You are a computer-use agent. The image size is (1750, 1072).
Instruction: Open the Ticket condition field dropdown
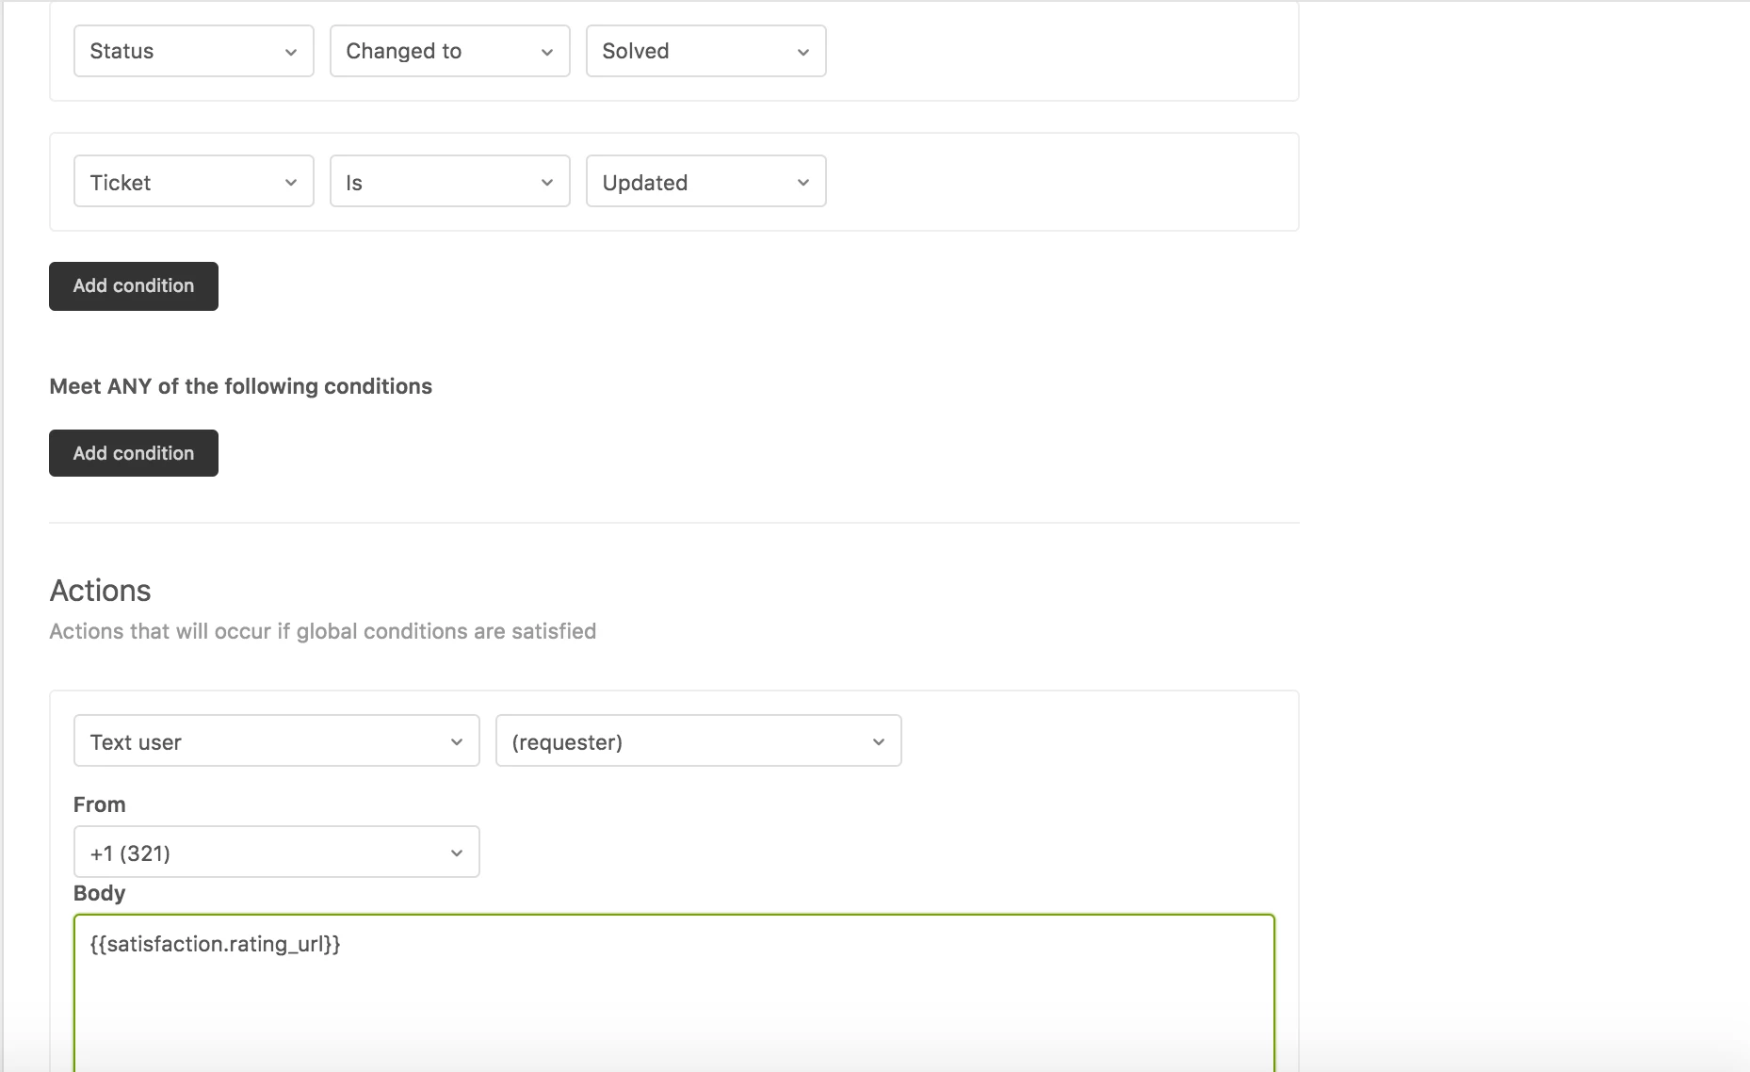193,181
